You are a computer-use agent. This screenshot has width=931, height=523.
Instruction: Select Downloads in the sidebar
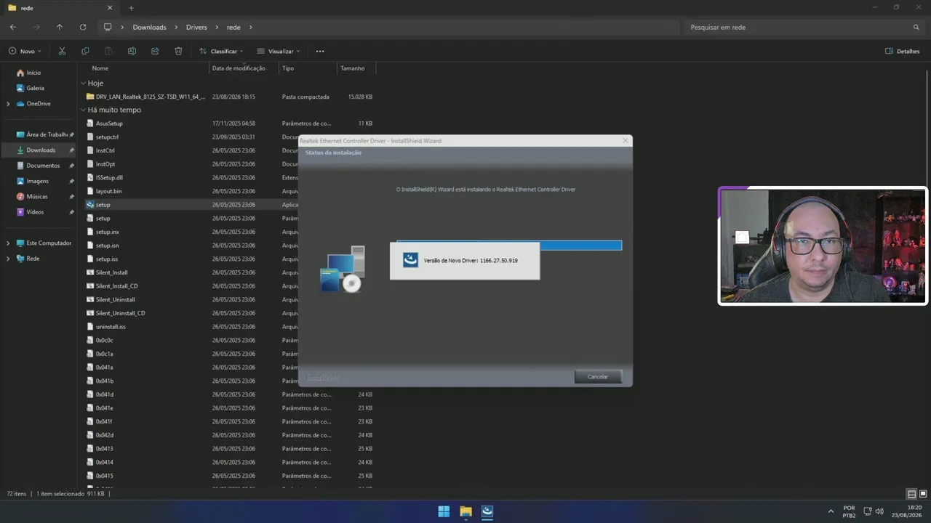[x=40, y=150]
